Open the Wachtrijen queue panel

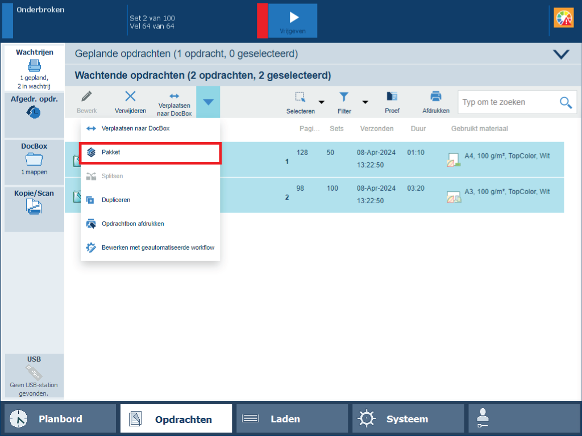[34, 68]
